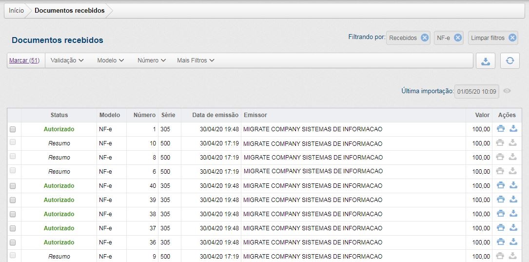Refresh the received documents list
Image resolution: width=529 pixels, height=262 pixels.
509,60
